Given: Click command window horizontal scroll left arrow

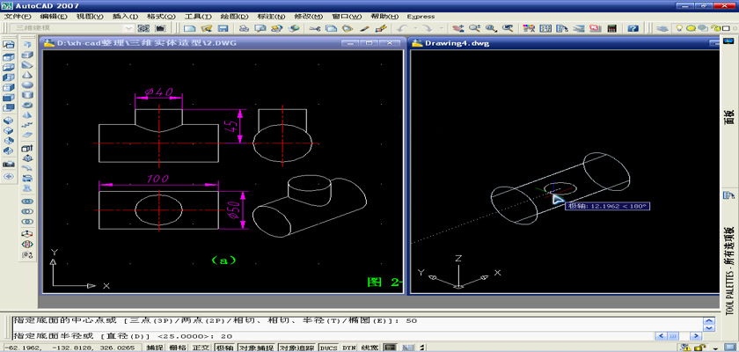Looking at the screenshot, I should point(662,335).
